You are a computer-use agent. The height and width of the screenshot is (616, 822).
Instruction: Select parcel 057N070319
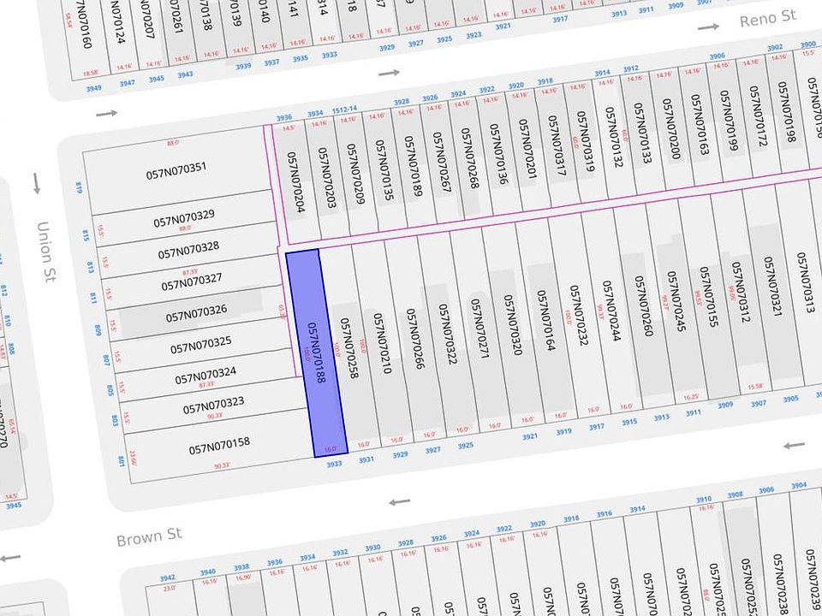pyautogui.click(x=585, y=142)
